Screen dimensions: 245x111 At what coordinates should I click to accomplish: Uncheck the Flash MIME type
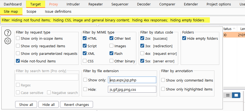[x=111, y=53]
